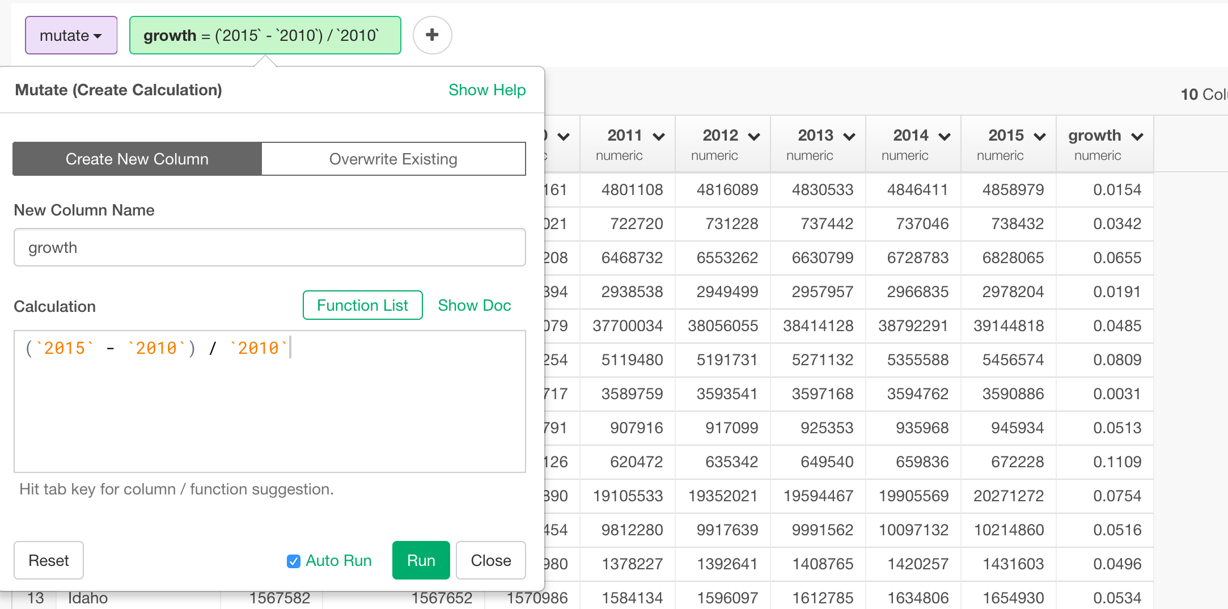Close the Mutate dialog
Viewport: 1228px width, 609px height.
(x=490, y=560)
